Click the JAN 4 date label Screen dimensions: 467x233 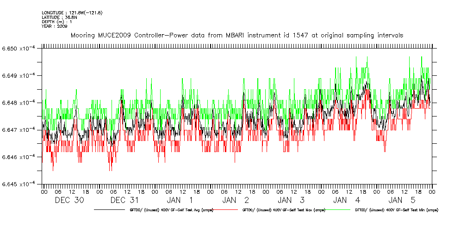pyautogui.click(x=347, y=200)
